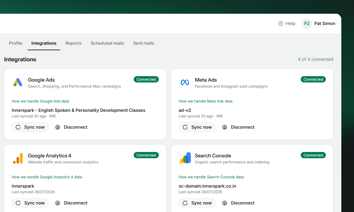The width and height of the screenshot is (354, 212).
Task: Click the ad-v2 account name
Action: click(x=185, y=110)
